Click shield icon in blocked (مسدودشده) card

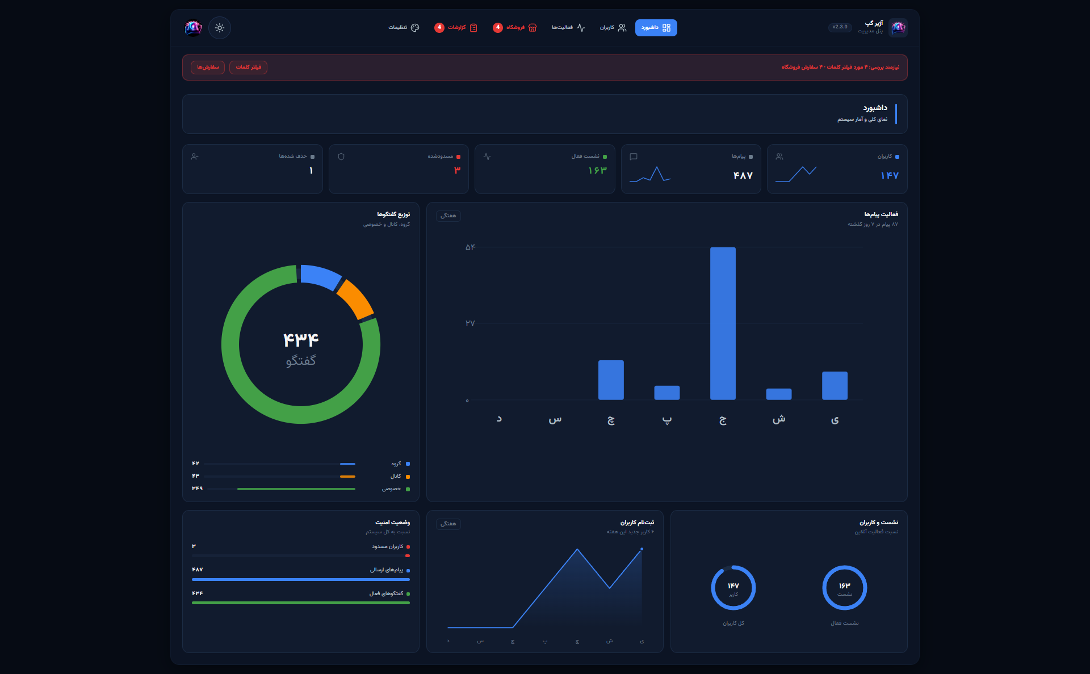click(x=341, y=157)
